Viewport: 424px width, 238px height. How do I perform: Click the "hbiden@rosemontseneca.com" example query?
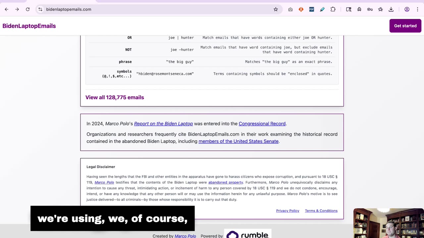(x=165, y=74)
